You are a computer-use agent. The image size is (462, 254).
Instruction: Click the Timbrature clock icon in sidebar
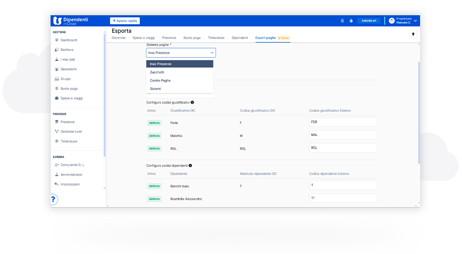point(57,141)
